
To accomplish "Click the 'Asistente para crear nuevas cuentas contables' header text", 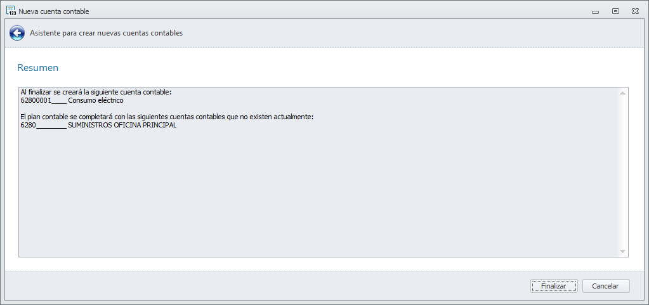I will (x=106, y=33).
